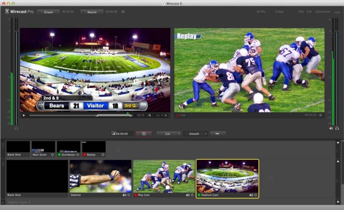Click the Go arrow transition button
The width and height of the screenshot is (344, 210).
(x=217, y=134)
